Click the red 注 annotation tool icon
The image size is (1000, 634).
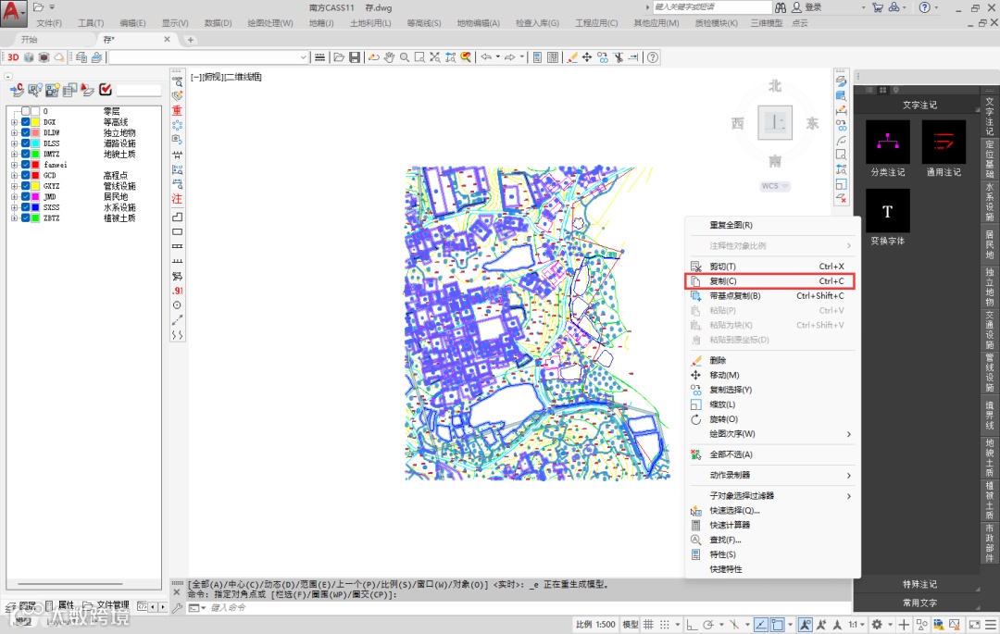tap(177, 199)
